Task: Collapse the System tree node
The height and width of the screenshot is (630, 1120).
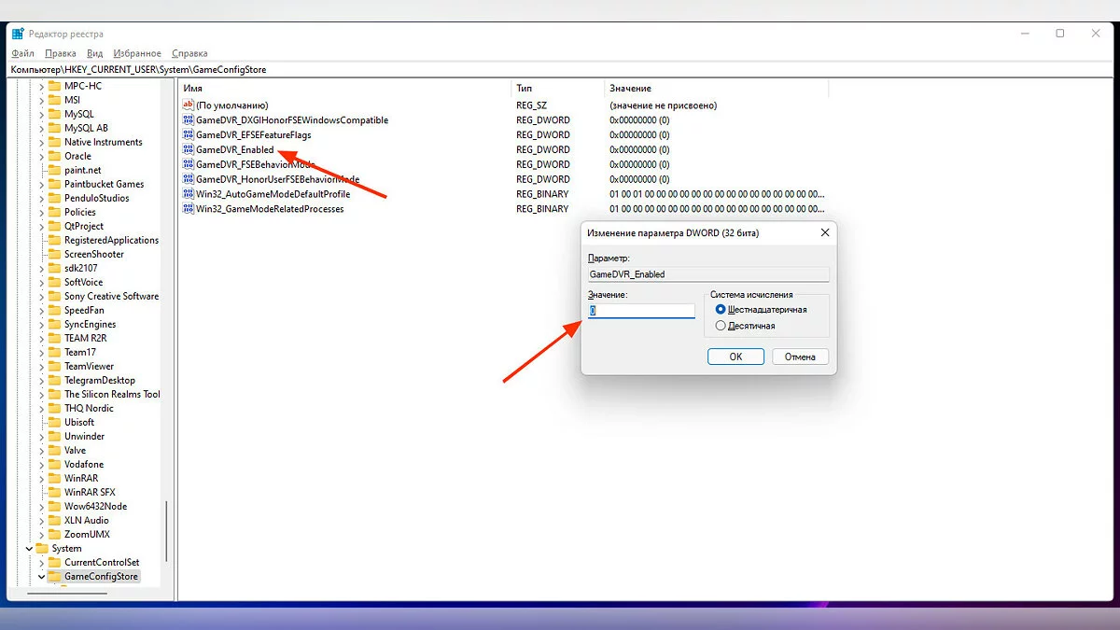Action: (29, 548)
